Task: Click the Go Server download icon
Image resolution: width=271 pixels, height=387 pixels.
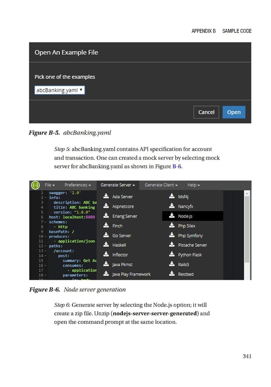Action: click(x=106, y=235)
